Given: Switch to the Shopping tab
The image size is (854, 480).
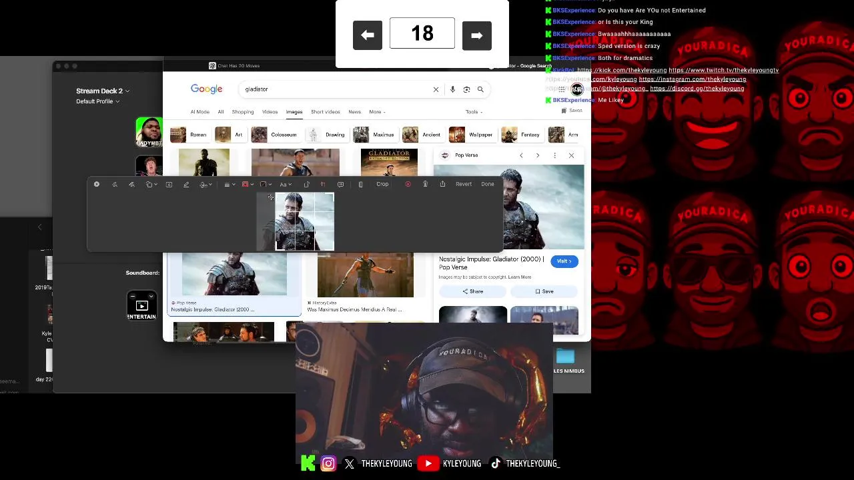Looking at the screenshot, I should tap(243, 112).
